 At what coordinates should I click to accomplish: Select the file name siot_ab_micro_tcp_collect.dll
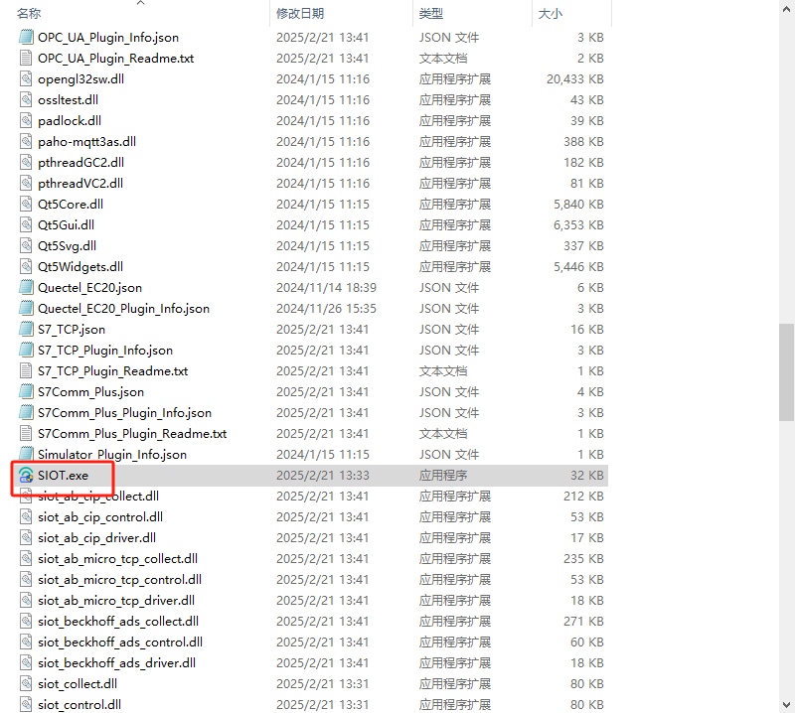(117, 558)
